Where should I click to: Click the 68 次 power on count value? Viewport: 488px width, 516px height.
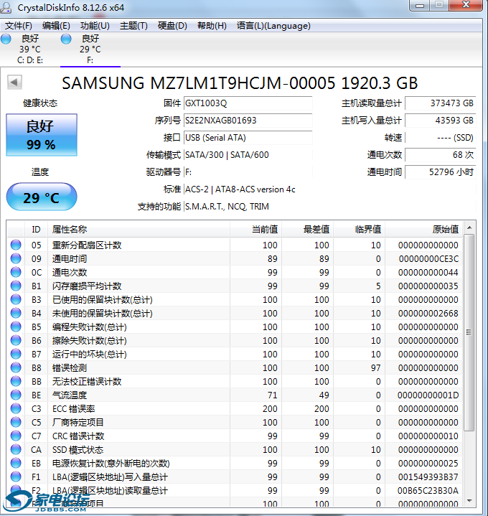(440, 155)
